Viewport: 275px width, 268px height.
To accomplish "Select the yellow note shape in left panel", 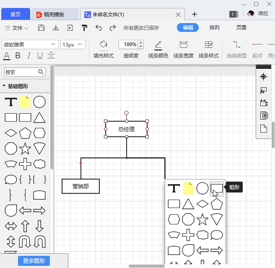I will tap(25, 102).
